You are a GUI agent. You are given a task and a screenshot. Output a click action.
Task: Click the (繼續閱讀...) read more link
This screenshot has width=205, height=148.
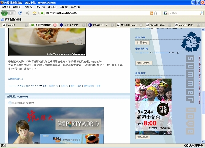[x=16, y=78]
